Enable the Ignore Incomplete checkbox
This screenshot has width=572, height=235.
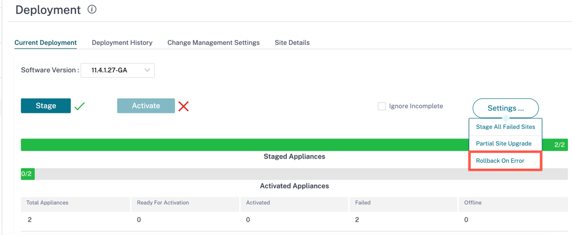pos(381,106)
